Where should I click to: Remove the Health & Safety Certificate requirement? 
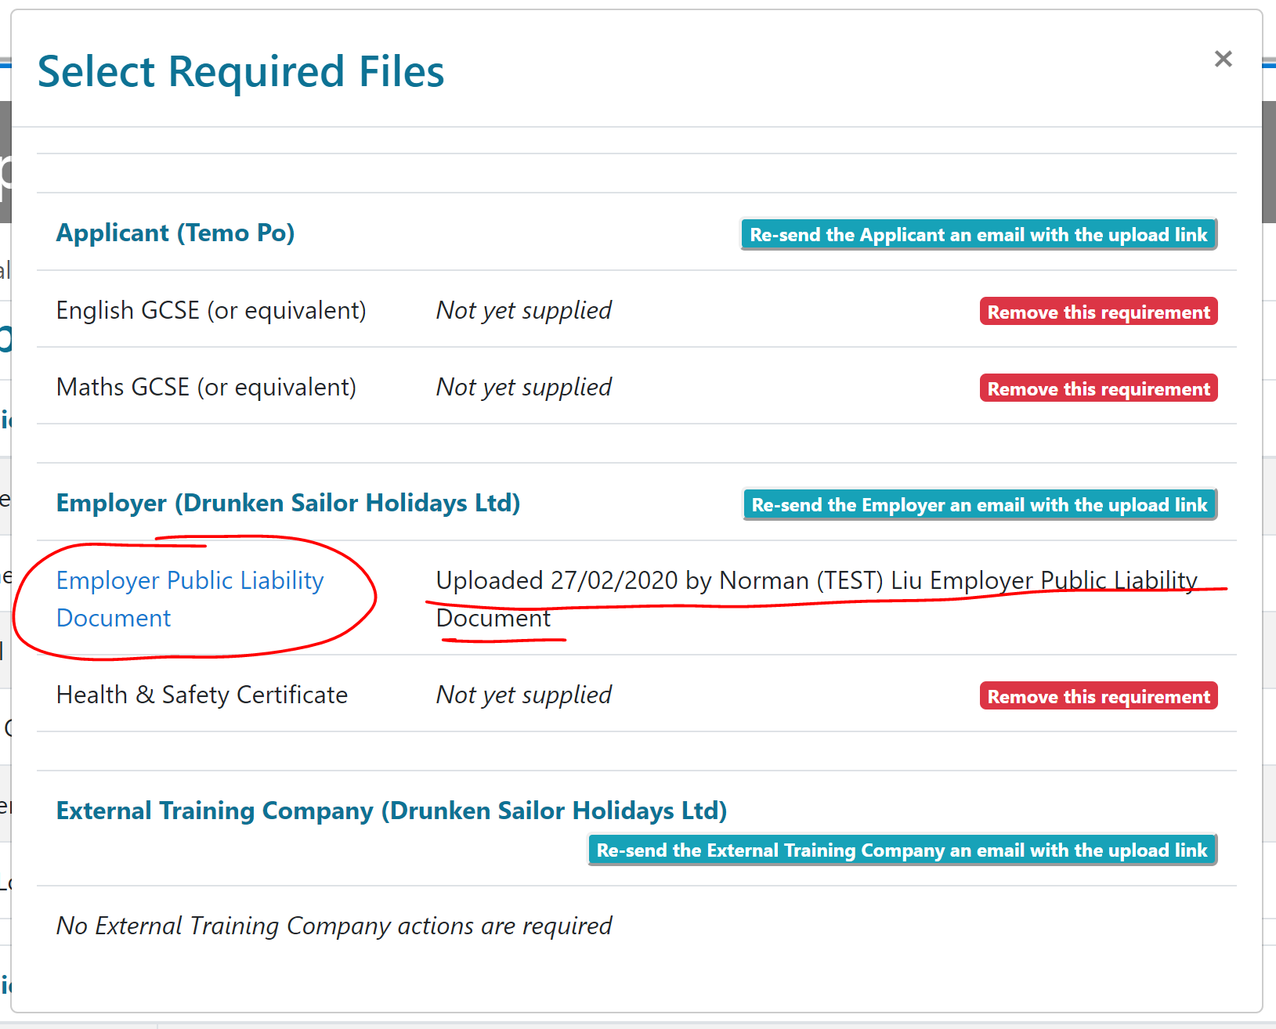tap(1098, 696)
